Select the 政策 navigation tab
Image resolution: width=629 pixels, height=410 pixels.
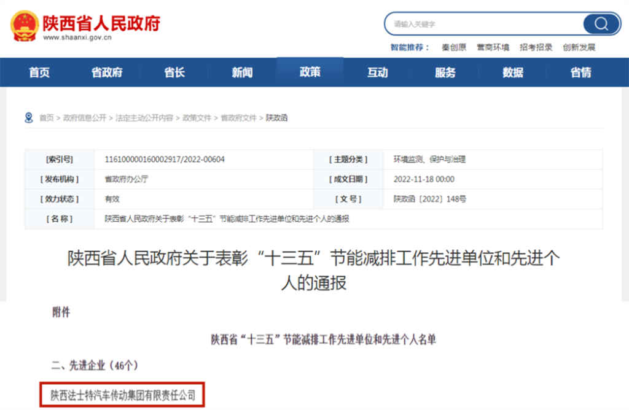pos(309,72)
